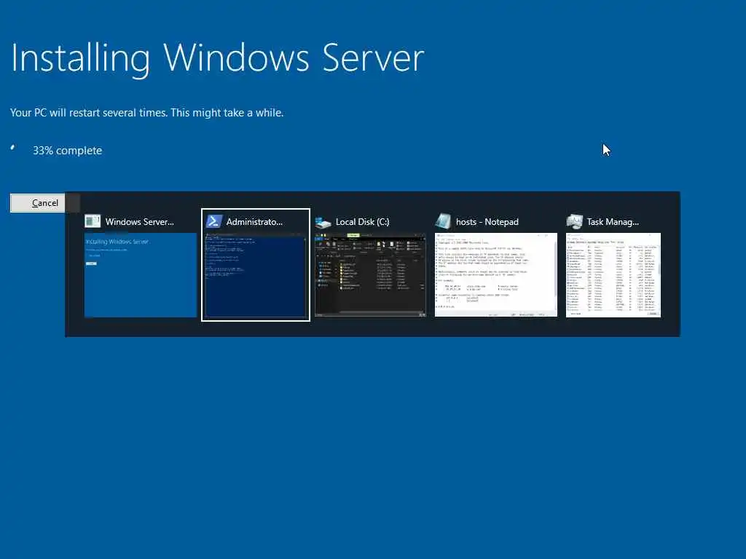Click the 'Local Disk (C:)' title text
Screen dimensions: 746x559
(x=363, y=222)
